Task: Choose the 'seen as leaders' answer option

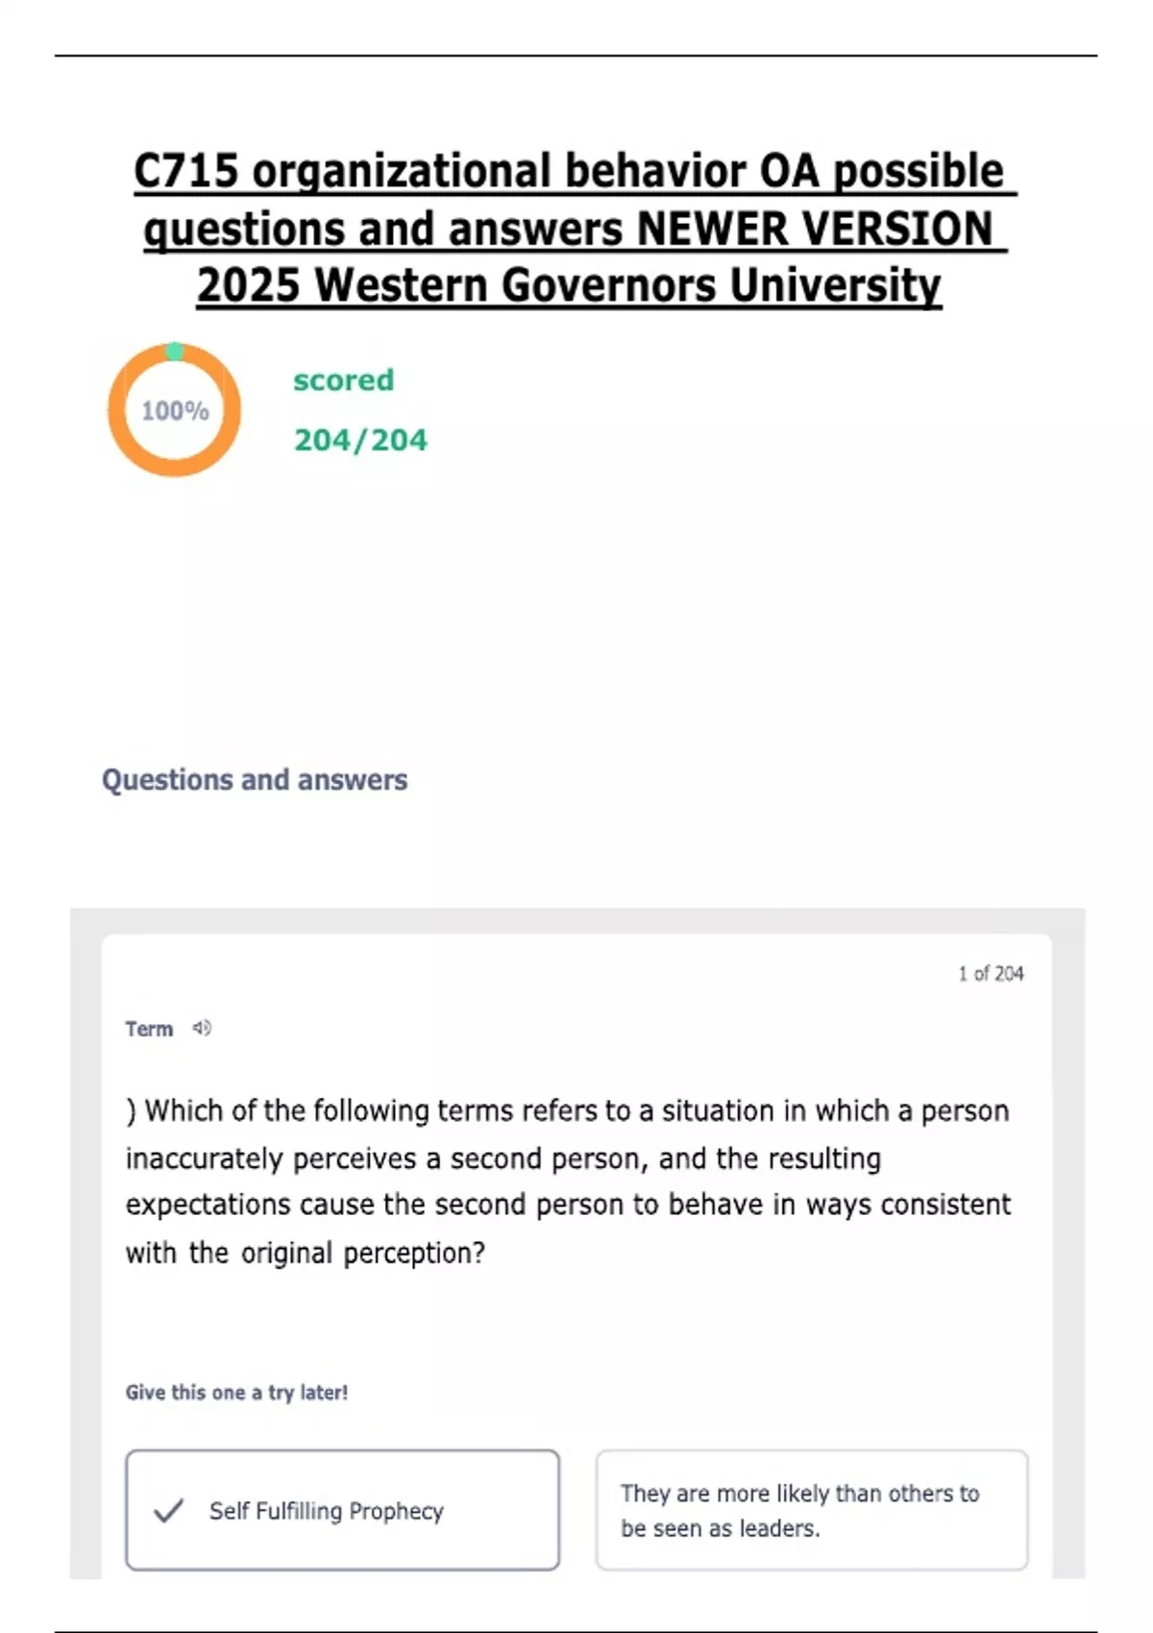Action: (811, 1510)
